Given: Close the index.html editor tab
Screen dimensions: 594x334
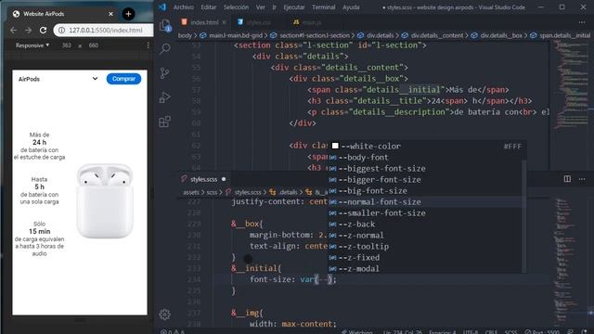Looking at the screenshot, I should coord(224,22).
